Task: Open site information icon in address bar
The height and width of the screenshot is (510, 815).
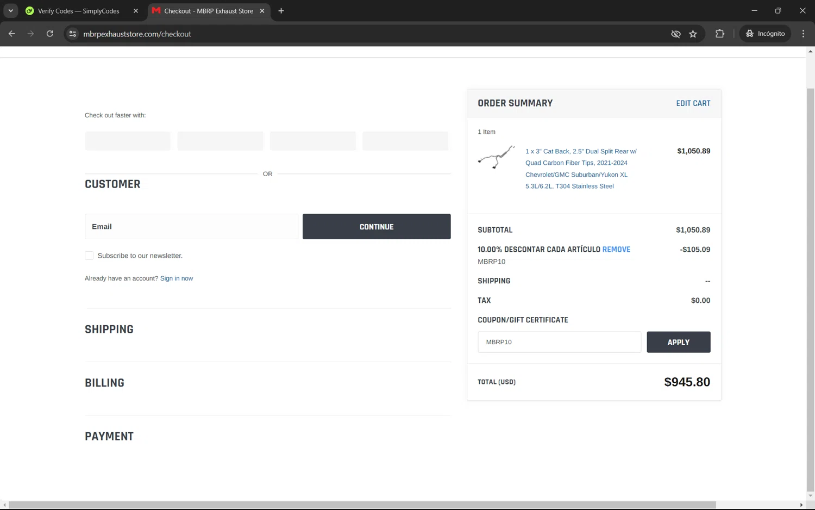Action: 72,34
